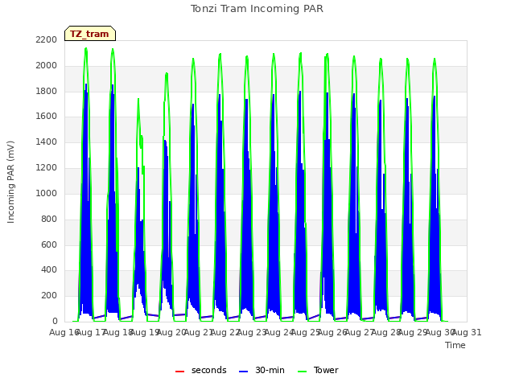Click the y-axis value 600

coord(49,244)
